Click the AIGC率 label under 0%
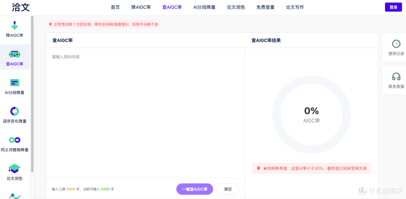This screenshot has width=406, height=199. [x=312, y=121]
